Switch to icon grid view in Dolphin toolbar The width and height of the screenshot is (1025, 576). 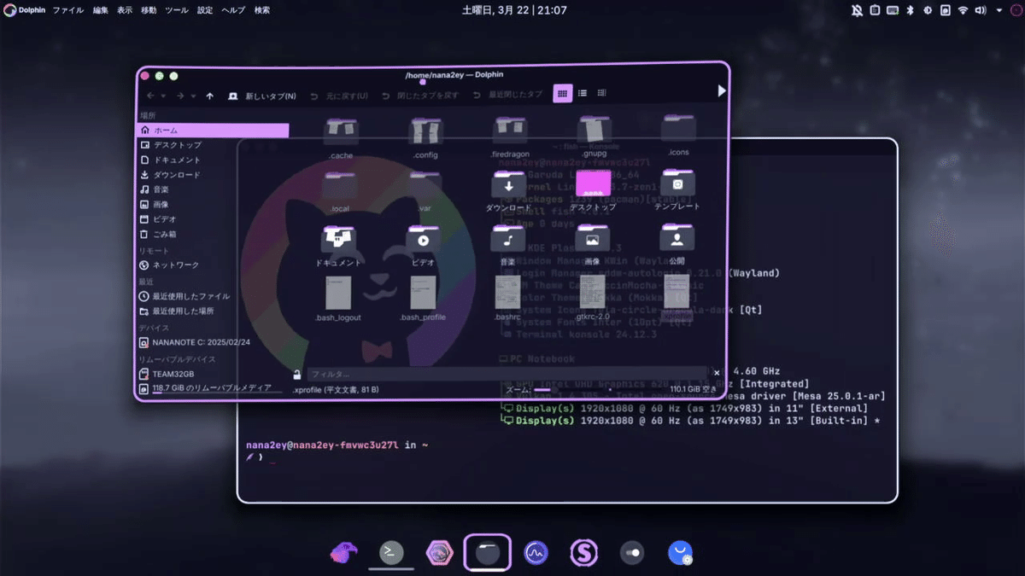tap(562, 93)
